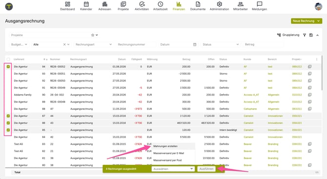Click copy icon for row number 88
The height and width of the screenshot is (179, 327).
click(310, 109)
